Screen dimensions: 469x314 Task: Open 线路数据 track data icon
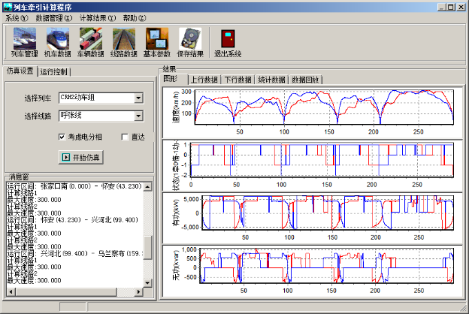pos(125,39)
